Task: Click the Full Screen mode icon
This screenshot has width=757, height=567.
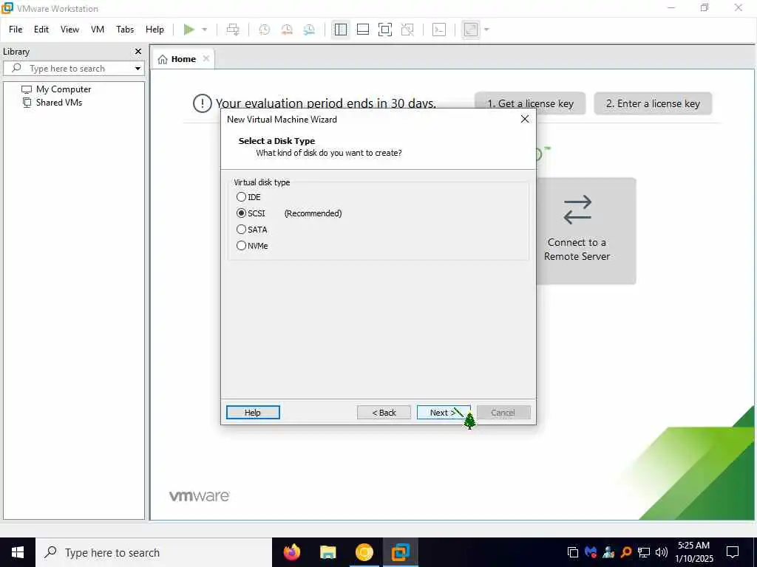Action: (x=384, y=30)
